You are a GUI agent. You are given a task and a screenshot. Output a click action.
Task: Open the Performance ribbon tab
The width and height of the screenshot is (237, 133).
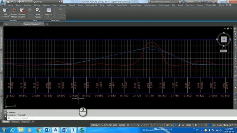(x=164, y=5)
